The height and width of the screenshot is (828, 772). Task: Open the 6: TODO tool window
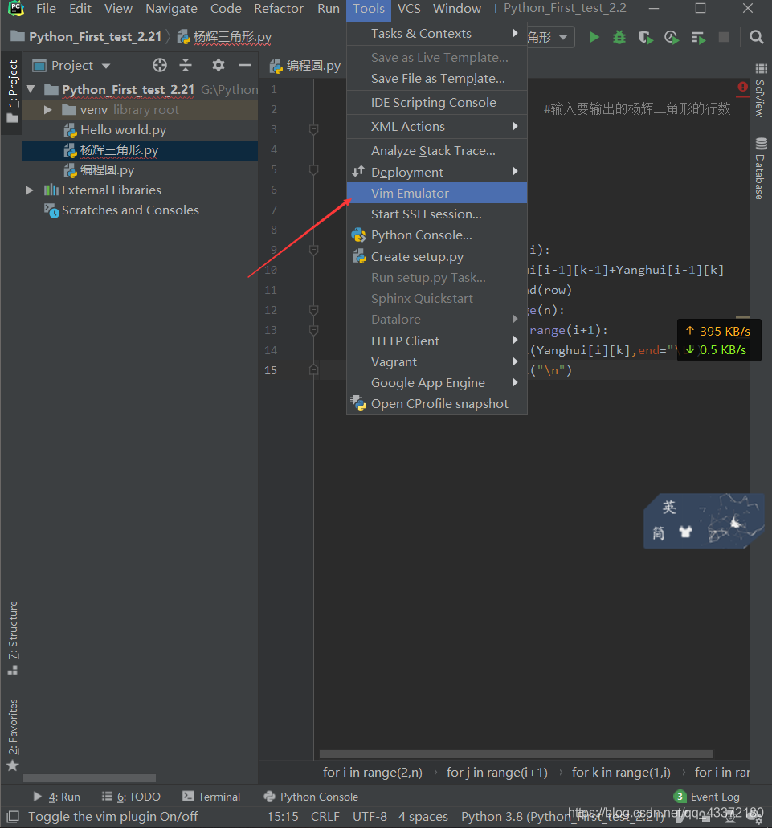coord(131,797)
